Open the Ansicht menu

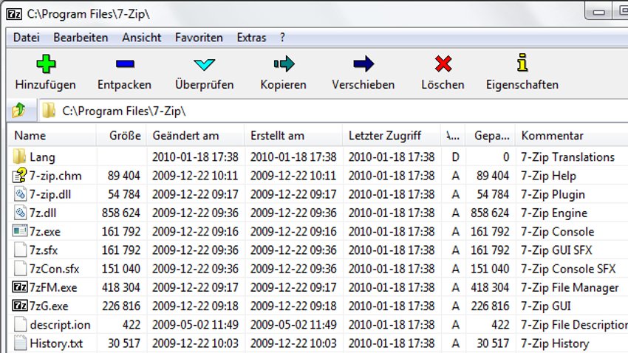click(x=142, y=38)
